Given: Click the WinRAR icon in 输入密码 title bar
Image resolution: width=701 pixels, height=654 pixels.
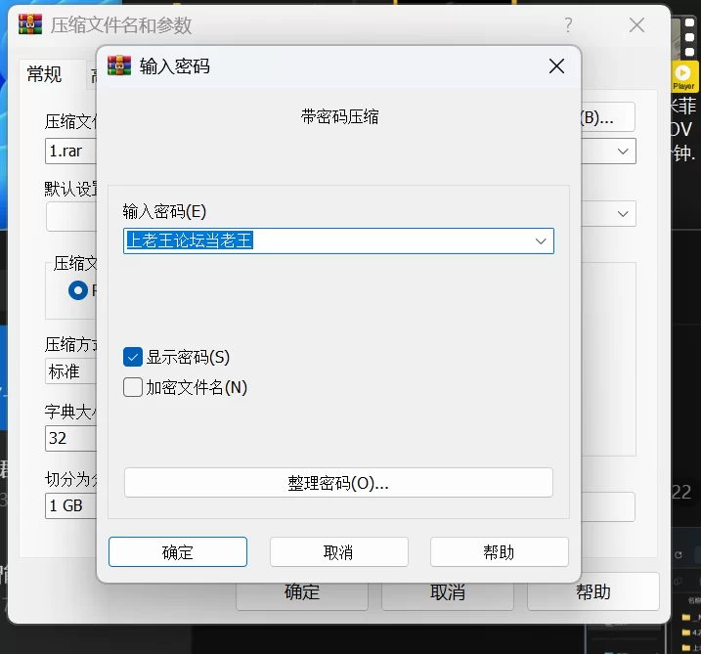Looking at the screenshot, I should click(x=119, y=66).
